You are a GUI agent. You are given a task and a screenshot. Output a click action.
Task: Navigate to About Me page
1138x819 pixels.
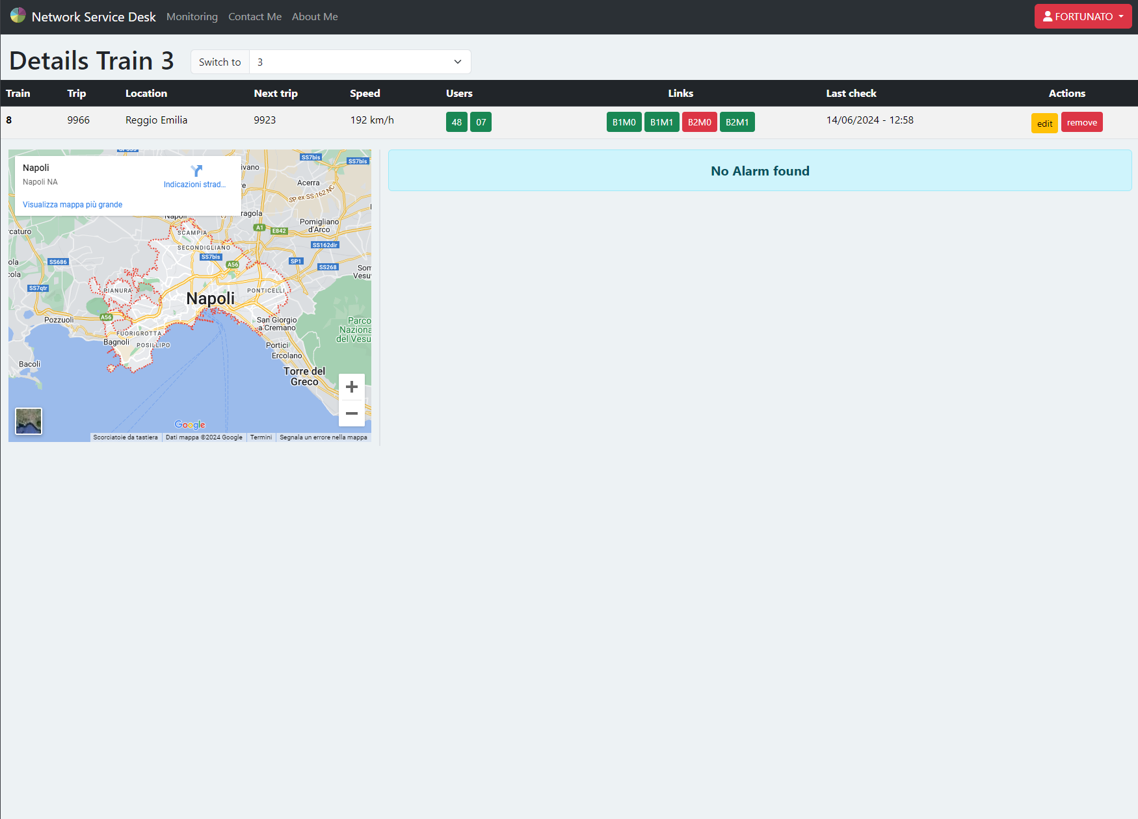pyautogui.click(x=315, y=17)
